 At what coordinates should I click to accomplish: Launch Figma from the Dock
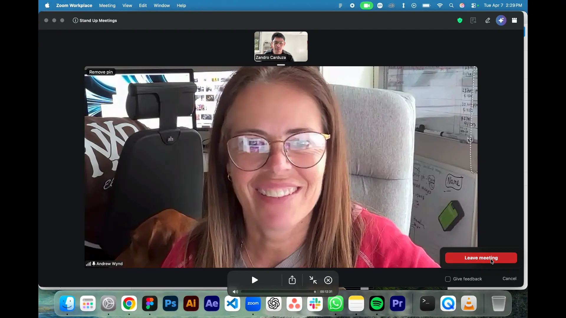coord(150,304)
